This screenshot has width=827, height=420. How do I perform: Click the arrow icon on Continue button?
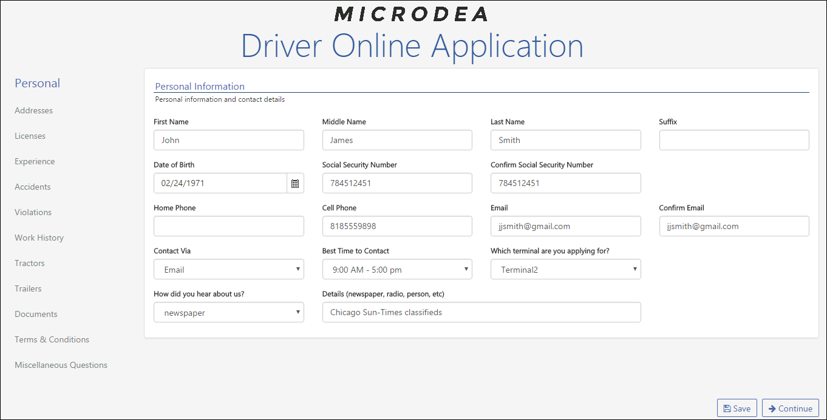(772, 408)
